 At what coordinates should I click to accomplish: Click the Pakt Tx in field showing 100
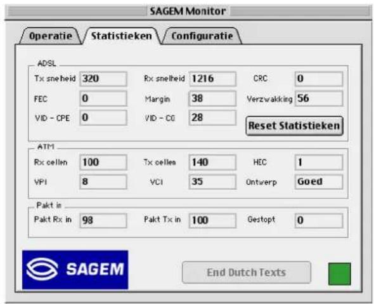212,220
